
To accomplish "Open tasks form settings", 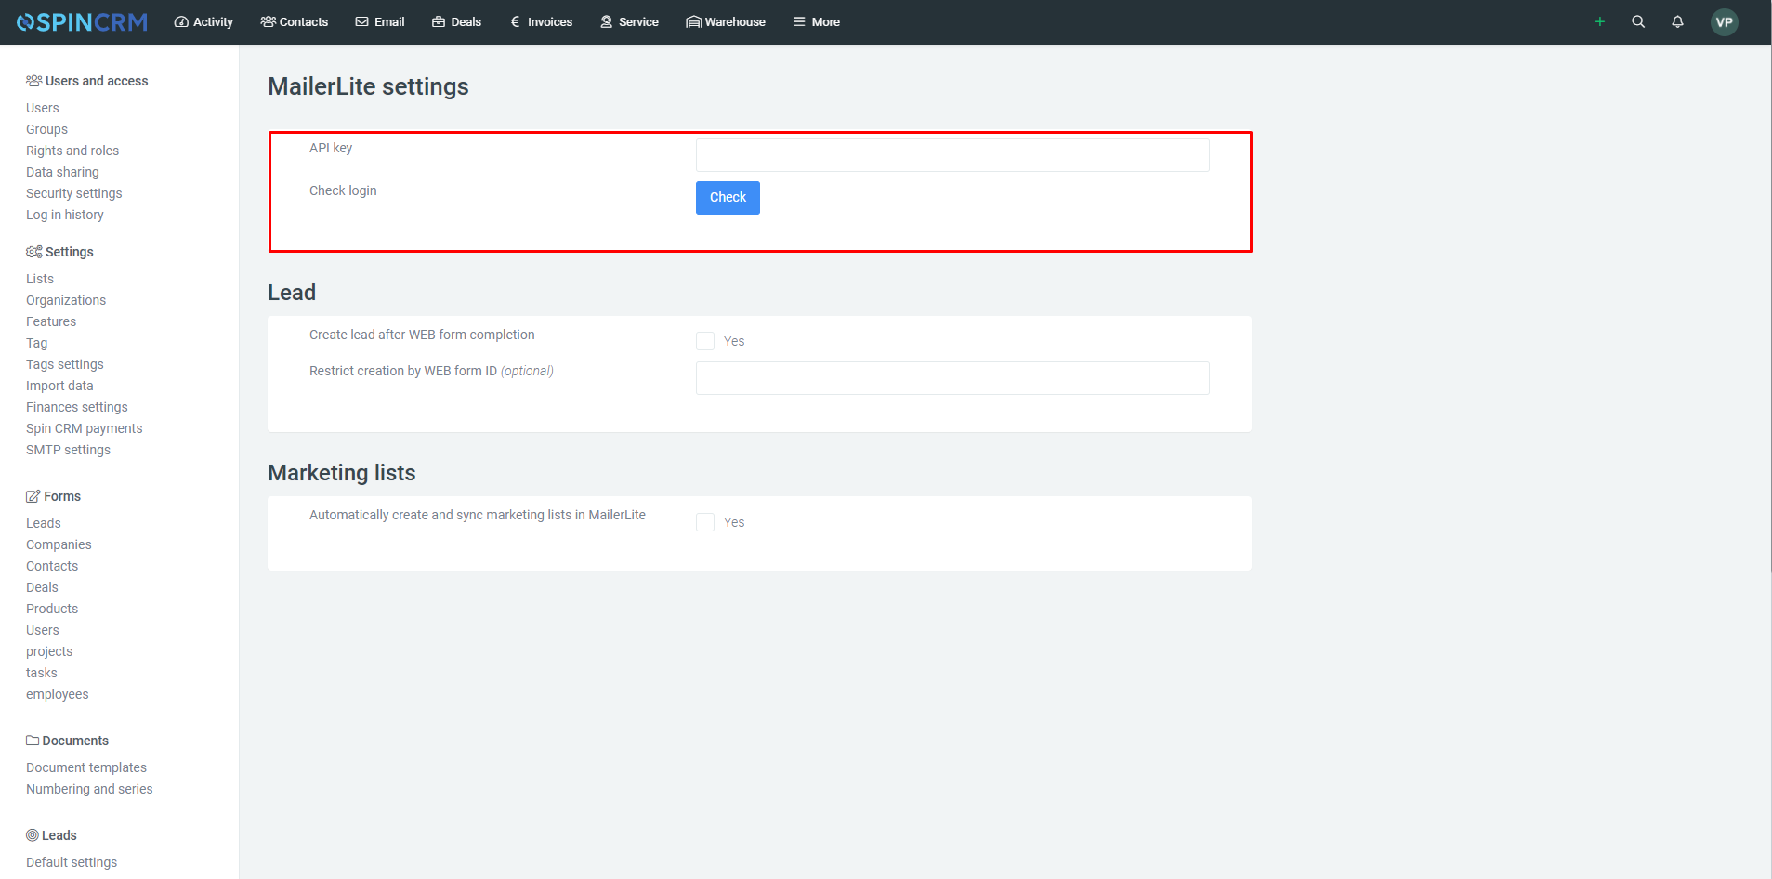I will (42, 673).
